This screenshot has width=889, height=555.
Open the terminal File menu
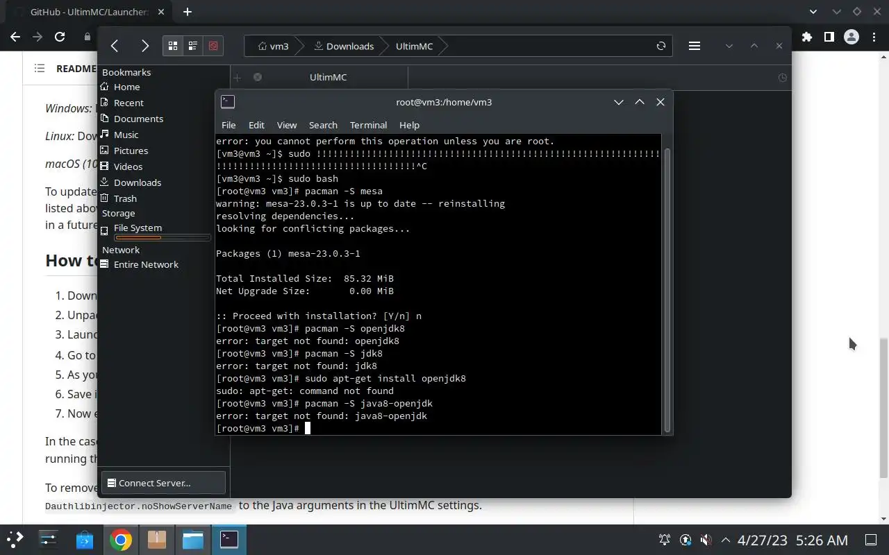[x=229, y=125]
